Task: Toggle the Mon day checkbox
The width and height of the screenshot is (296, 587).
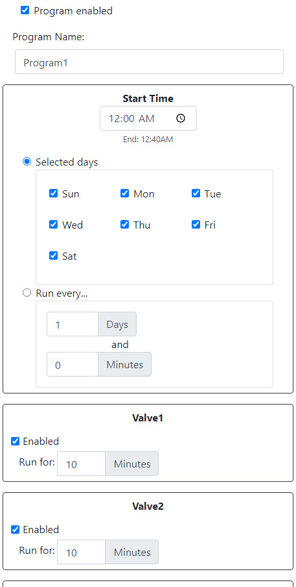Action: point(124,193)
